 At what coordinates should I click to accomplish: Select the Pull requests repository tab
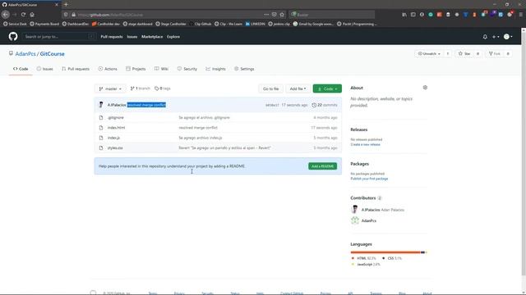(76, 69)
